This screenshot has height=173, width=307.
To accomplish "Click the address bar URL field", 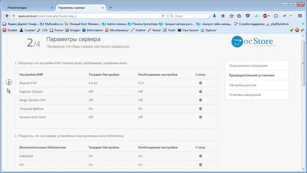I will click(x=88, y=16).
